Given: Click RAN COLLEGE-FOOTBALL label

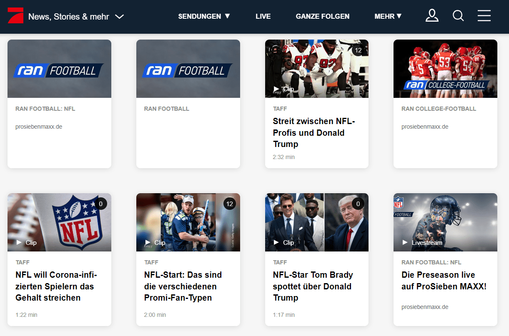Looking at the screenshot, I should point(439,109).
